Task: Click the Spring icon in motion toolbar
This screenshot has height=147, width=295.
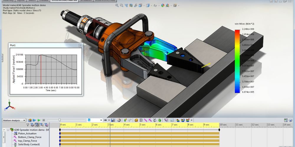Action: click(x=141, y=120)
